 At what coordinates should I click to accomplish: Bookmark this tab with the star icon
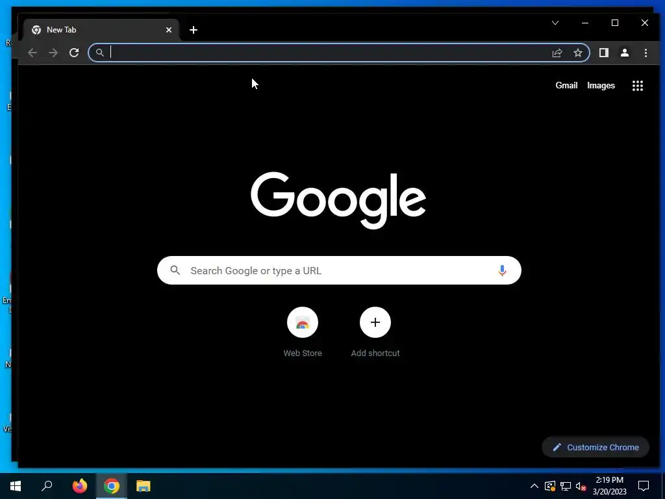click(x=577, y=53)
